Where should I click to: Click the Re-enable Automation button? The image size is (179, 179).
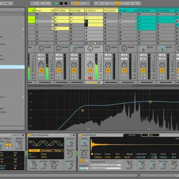(x=80, y=3)
